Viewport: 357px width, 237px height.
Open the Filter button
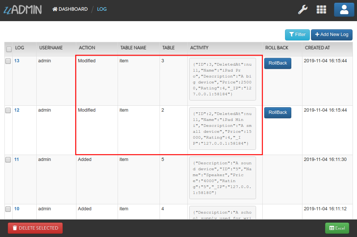pos(297,34)
